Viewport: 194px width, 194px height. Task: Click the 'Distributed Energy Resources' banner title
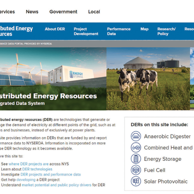pos(48,96)
